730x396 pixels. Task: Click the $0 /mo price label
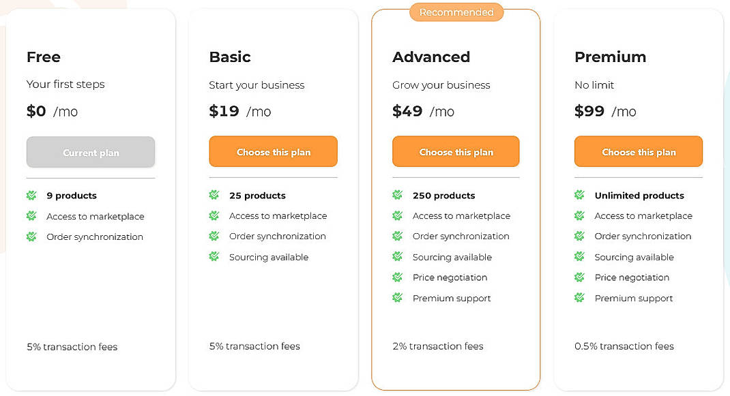(53, 111)
